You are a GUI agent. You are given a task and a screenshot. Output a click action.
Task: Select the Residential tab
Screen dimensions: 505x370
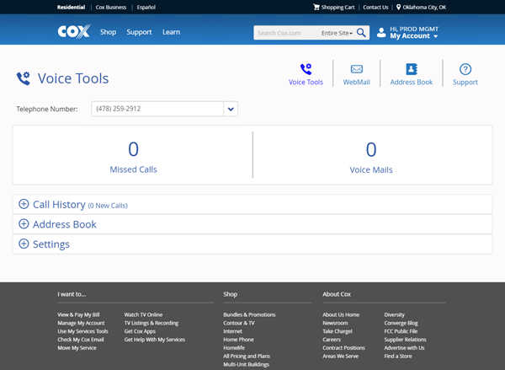click(72, 7)
